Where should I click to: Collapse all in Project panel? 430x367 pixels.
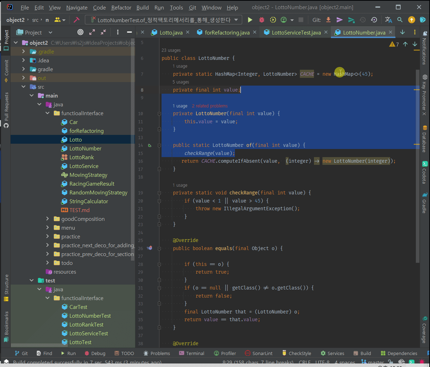103,32
